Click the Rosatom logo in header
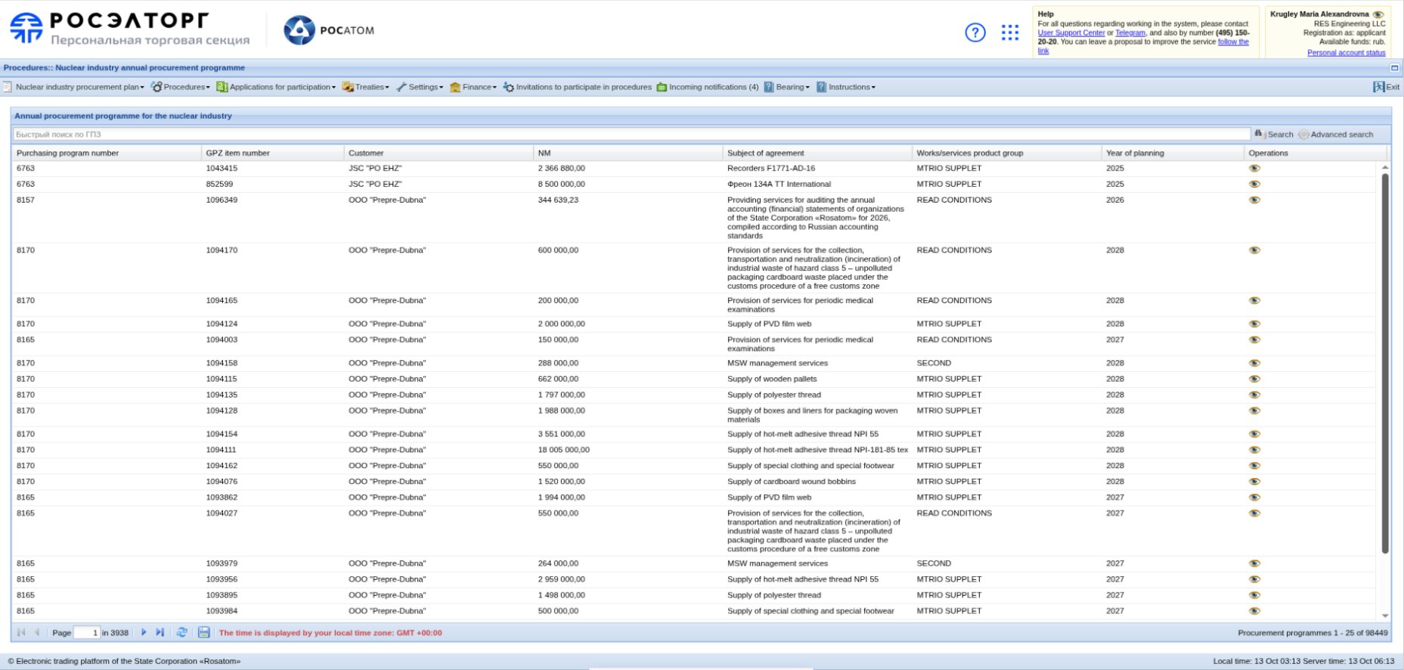The width and height of the screenshot is (1404, 670). point(328,30)
